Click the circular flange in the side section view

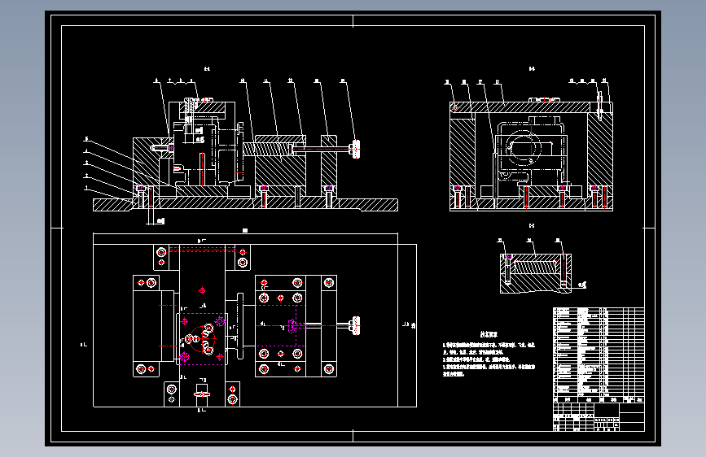coord(523,148)
